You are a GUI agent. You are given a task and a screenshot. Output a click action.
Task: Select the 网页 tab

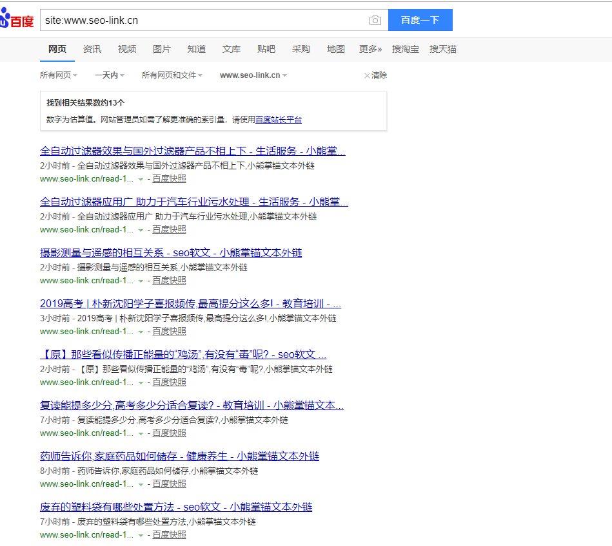pyautogui.click(x=57, y=49)
